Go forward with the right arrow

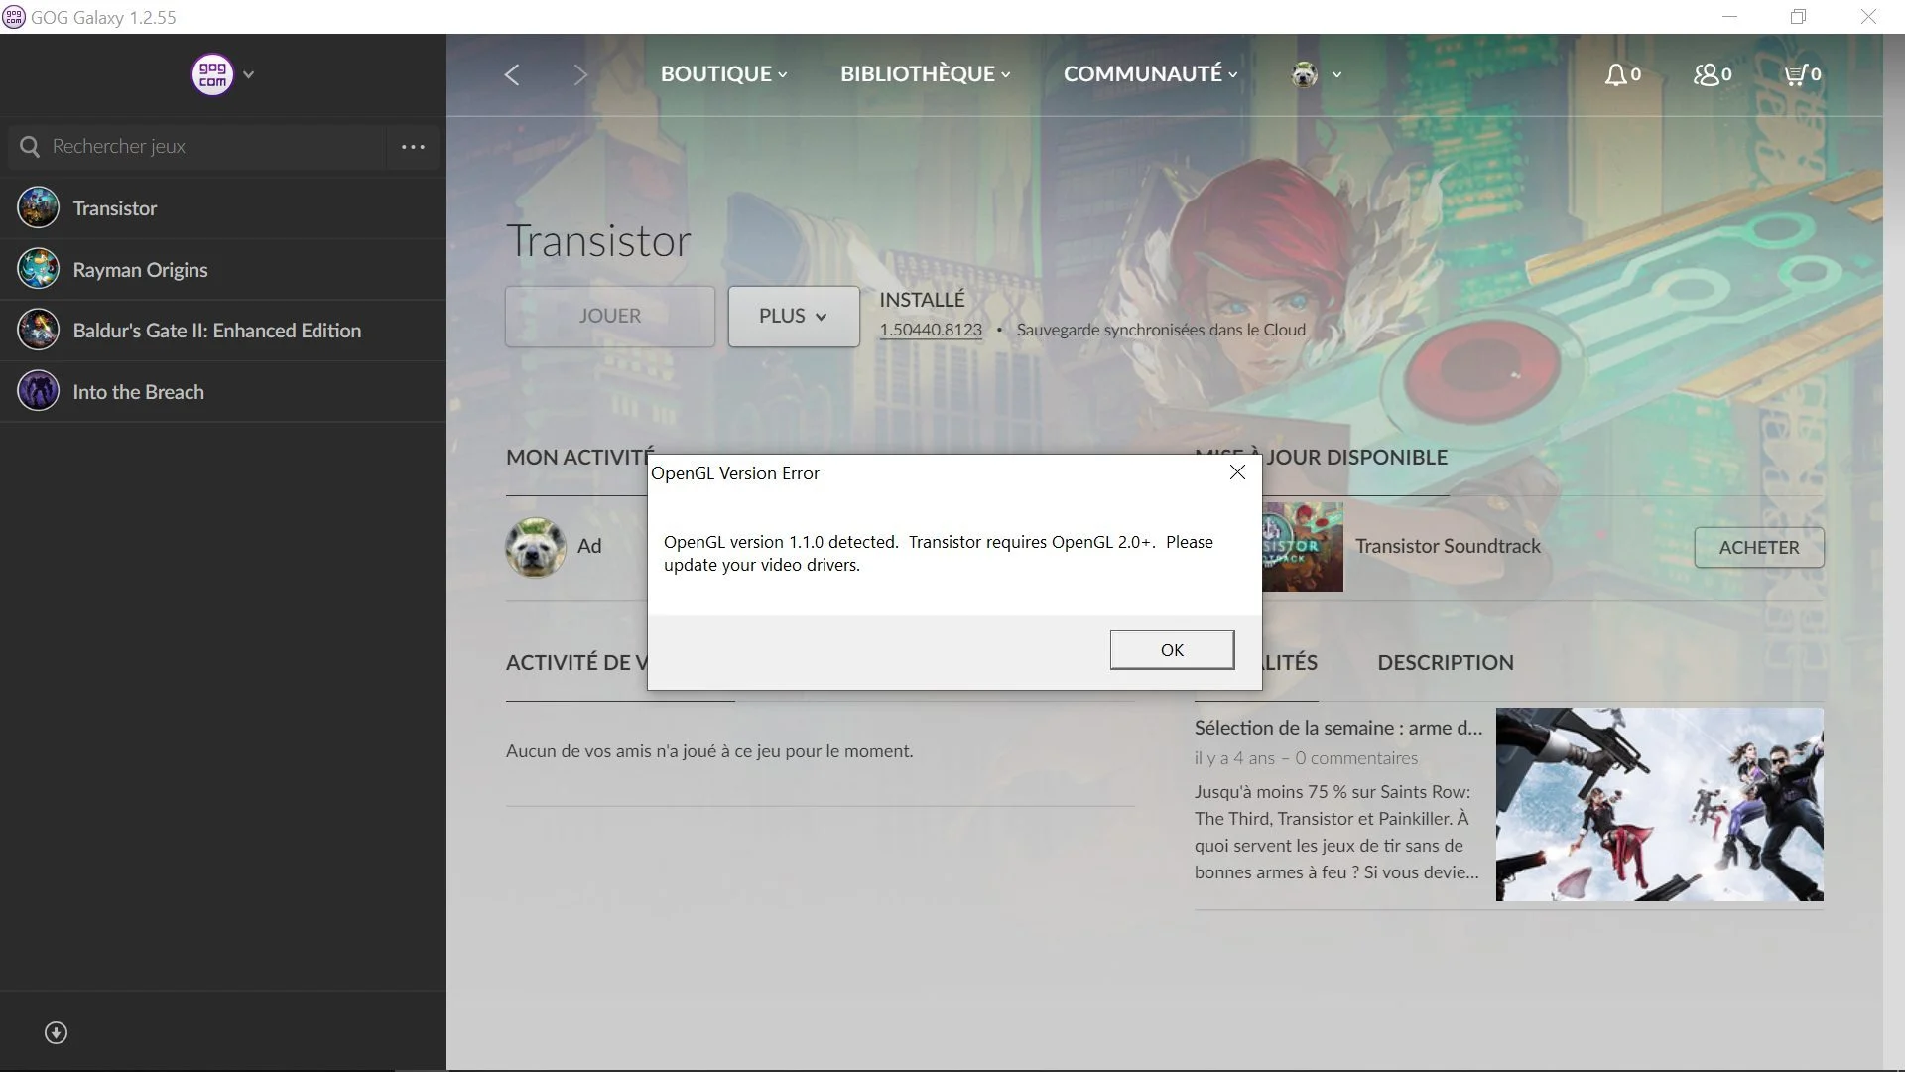tap(580, 75)
